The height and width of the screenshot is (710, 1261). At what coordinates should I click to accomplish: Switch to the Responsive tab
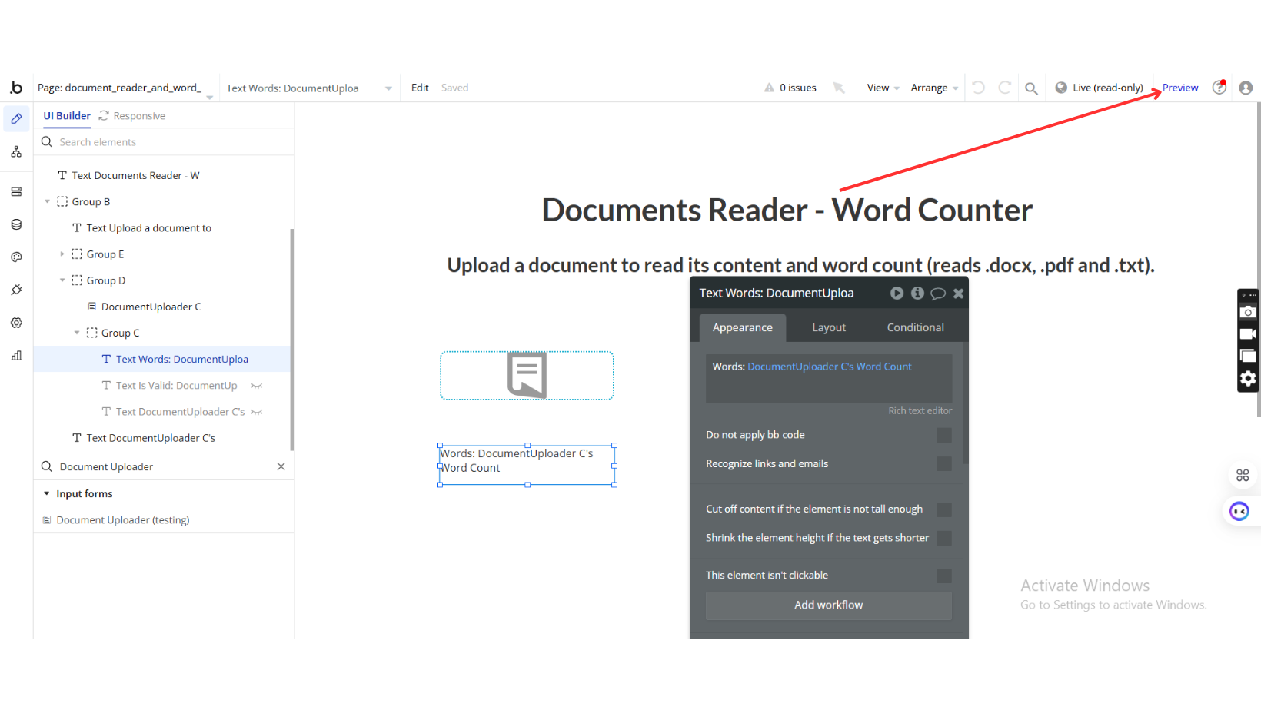[138, 116]
